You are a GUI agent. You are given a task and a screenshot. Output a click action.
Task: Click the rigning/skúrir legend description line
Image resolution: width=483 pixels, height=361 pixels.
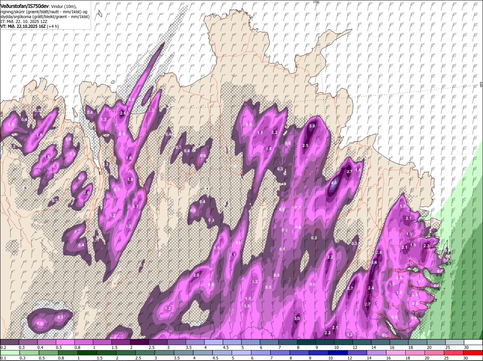click(44, 12)
